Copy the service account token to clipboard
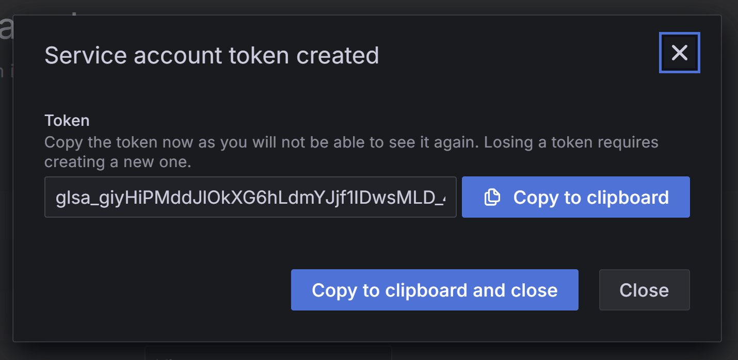The width and height of the screenshot is (738, 360). click(575, 197)
